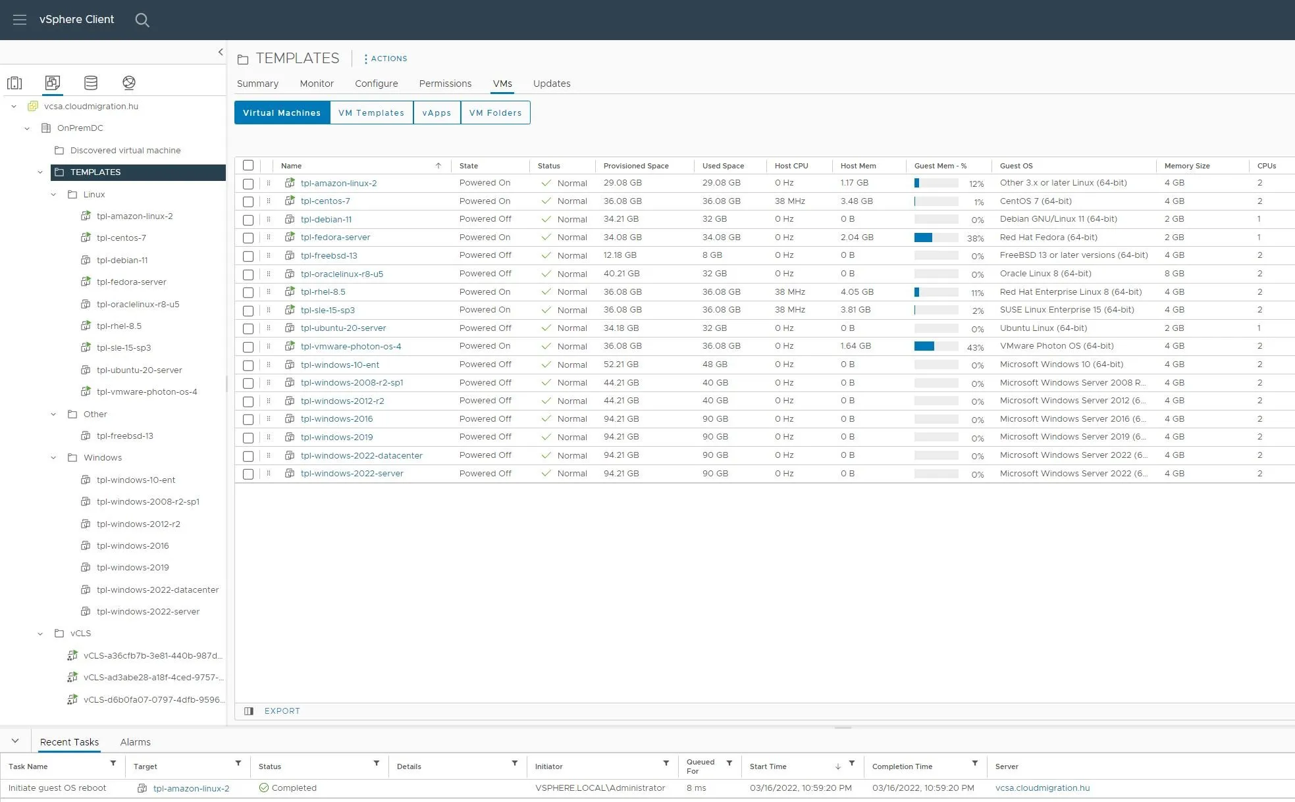
Task: Toggle the select-all checkbox in table header
Action: point(248,166)
